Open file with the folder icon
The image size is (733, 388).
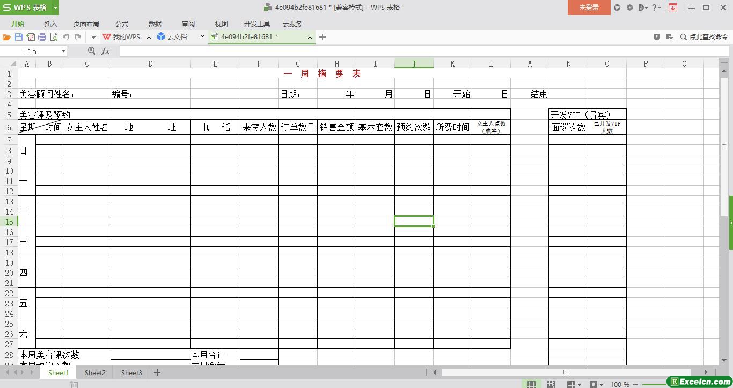click(x=6, y=37)
